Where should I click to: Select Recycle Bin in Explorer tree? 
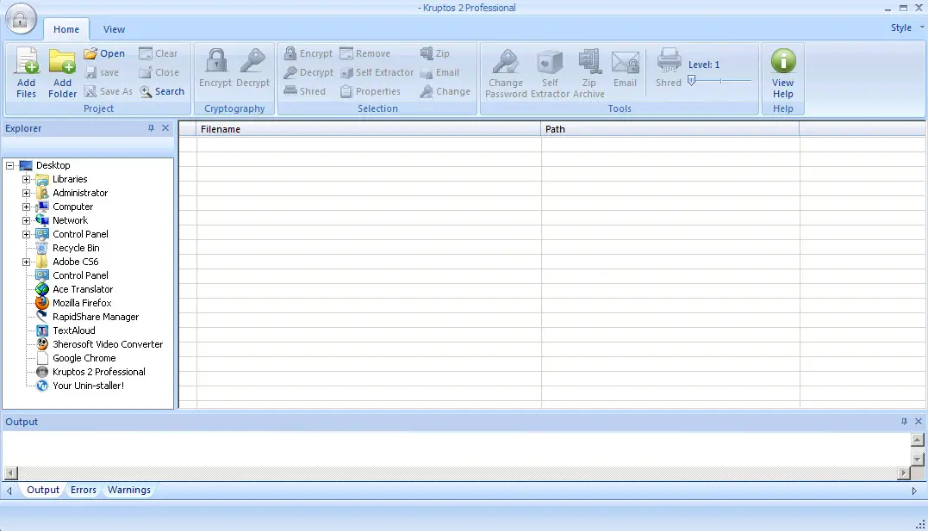point(76,248)
